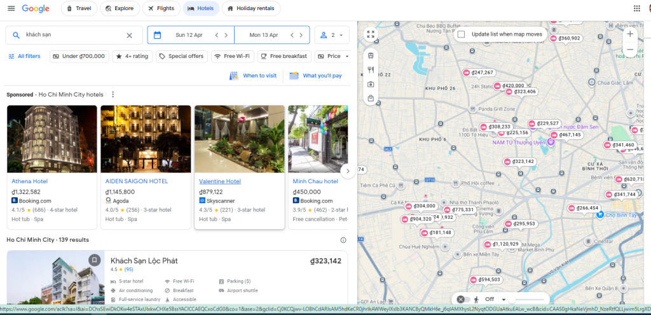Viewport: 651px width, 315px height.
Task: Open the Price filter dropdown
Action: point(333,57)
